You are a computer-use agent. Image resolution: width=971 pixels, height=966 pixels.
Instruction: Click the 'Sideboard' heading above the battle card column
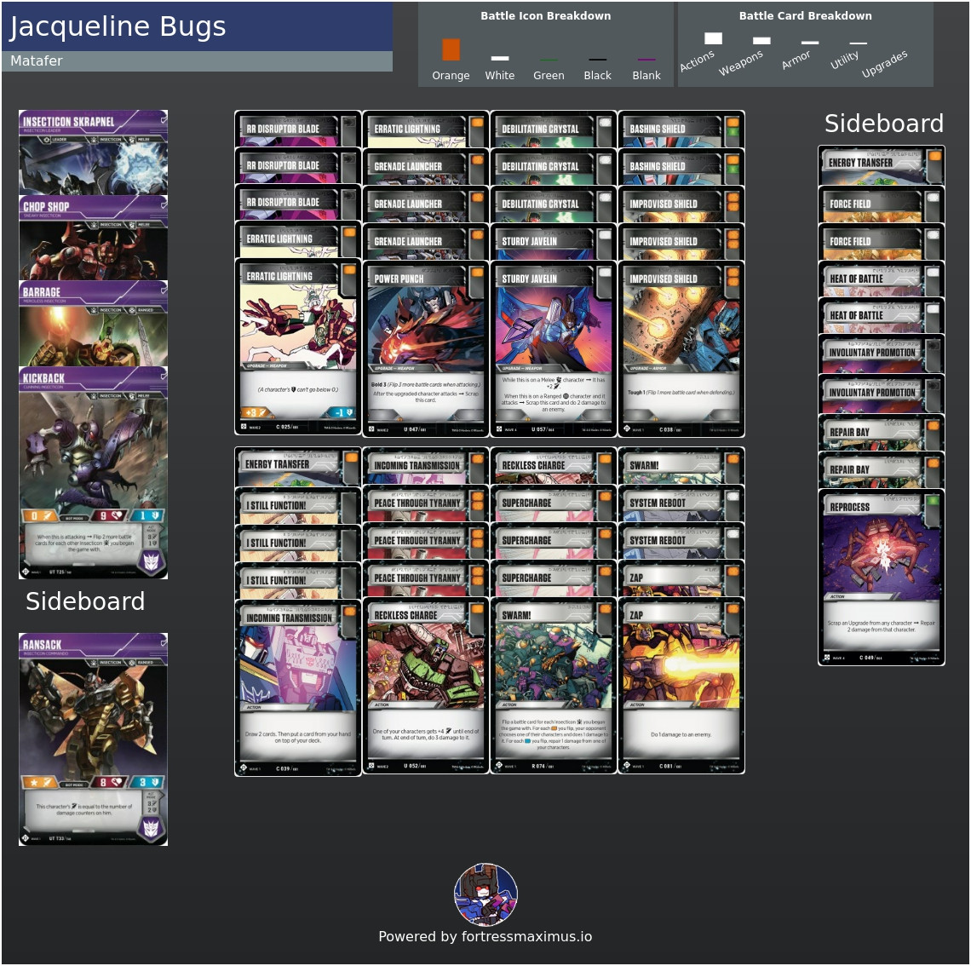tap(883, 124)
